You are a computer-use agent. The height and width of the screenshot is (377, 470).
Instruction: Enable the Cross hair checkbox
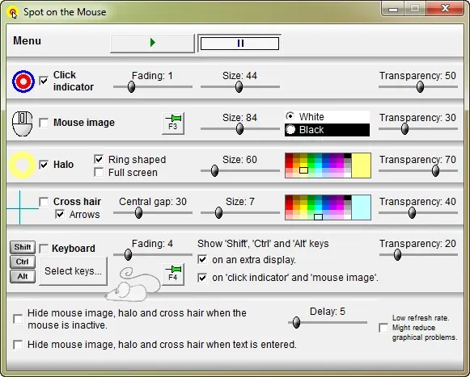(x=44, y=202)
